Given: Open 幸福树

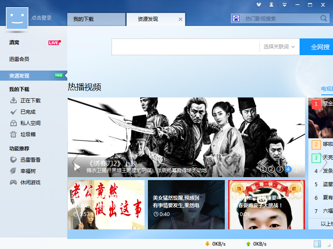Looking at the screenshot, I should pyautogui.click(x=28, y=171).
